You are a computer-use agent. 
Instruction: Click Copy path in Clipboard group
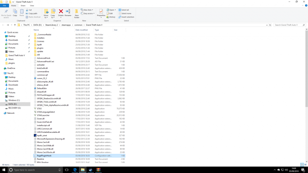pyautogui.click(x=31, y=14)
